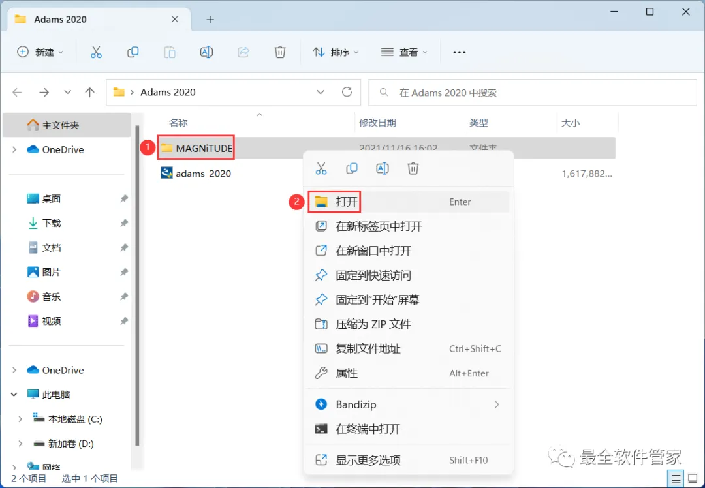
Task: Expand the top OneDrive tree node
Action: [x=14, y=149]
